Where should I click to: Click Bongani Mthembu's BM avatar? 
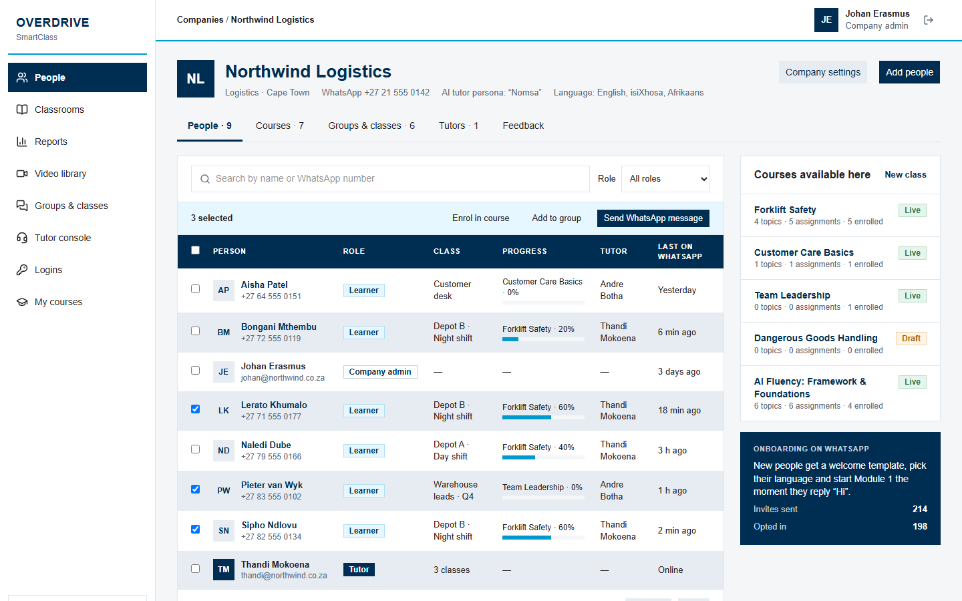click(224, 332)
